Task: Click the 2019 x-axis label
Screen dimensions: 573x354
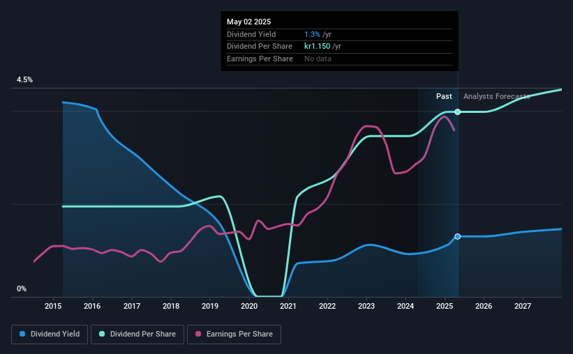Action: click(210, 306)
